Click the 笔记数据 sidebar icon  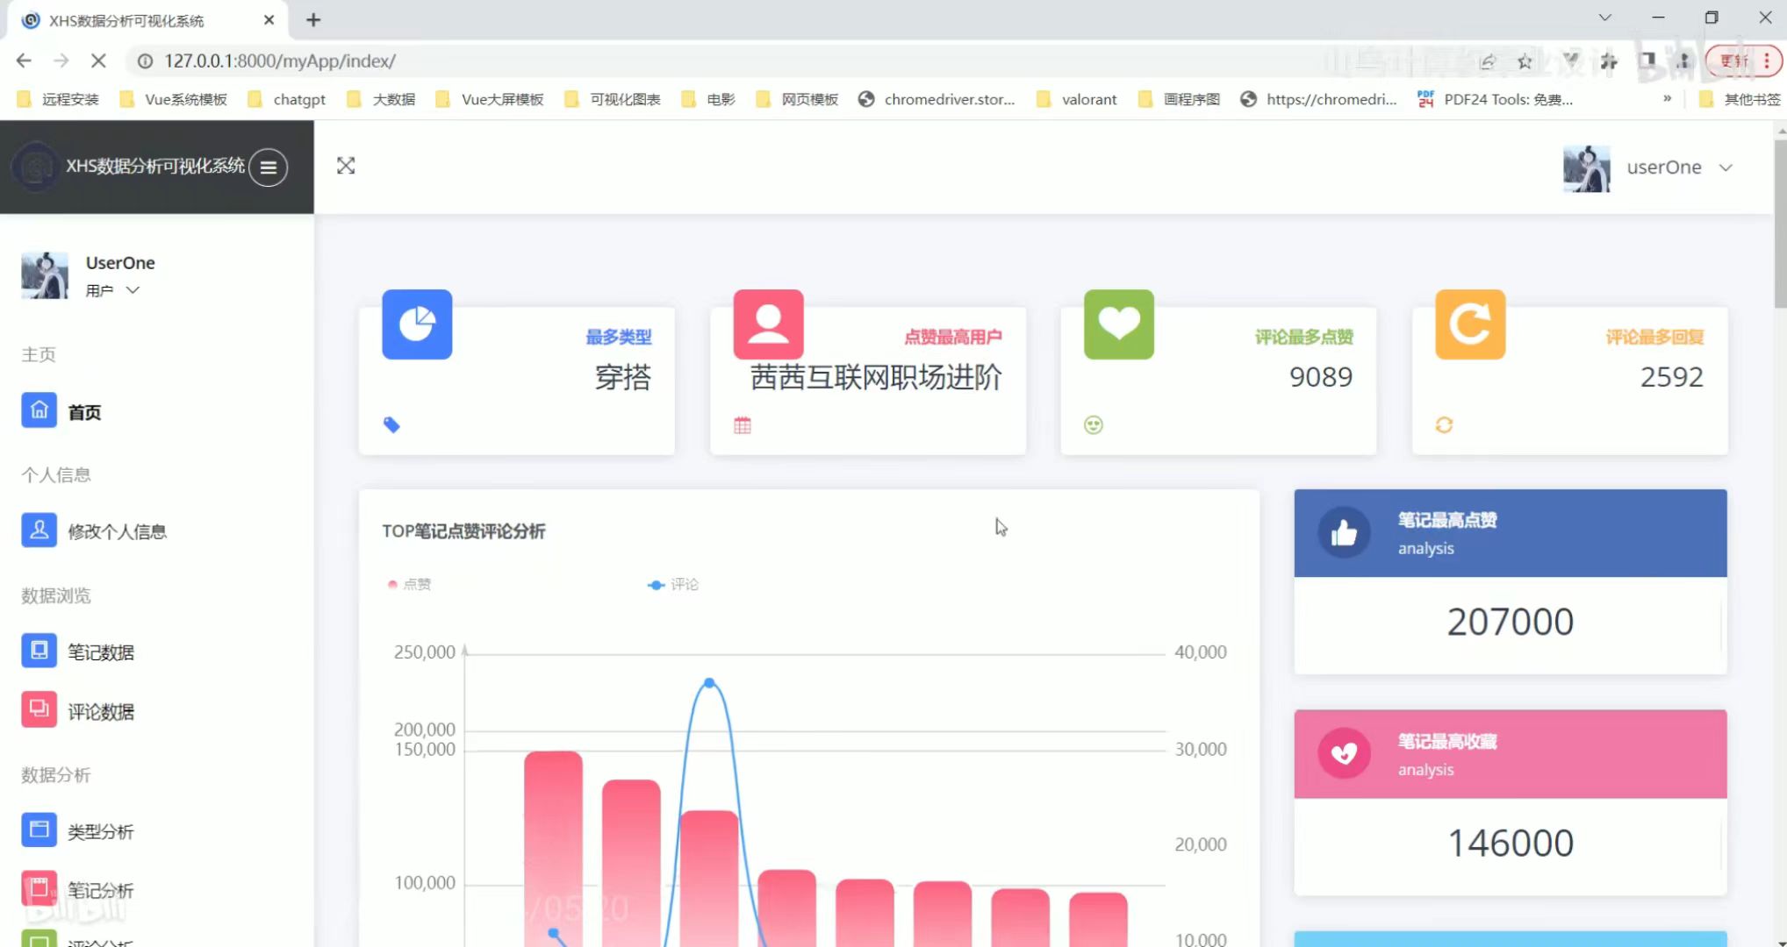(x=39, y=651)
